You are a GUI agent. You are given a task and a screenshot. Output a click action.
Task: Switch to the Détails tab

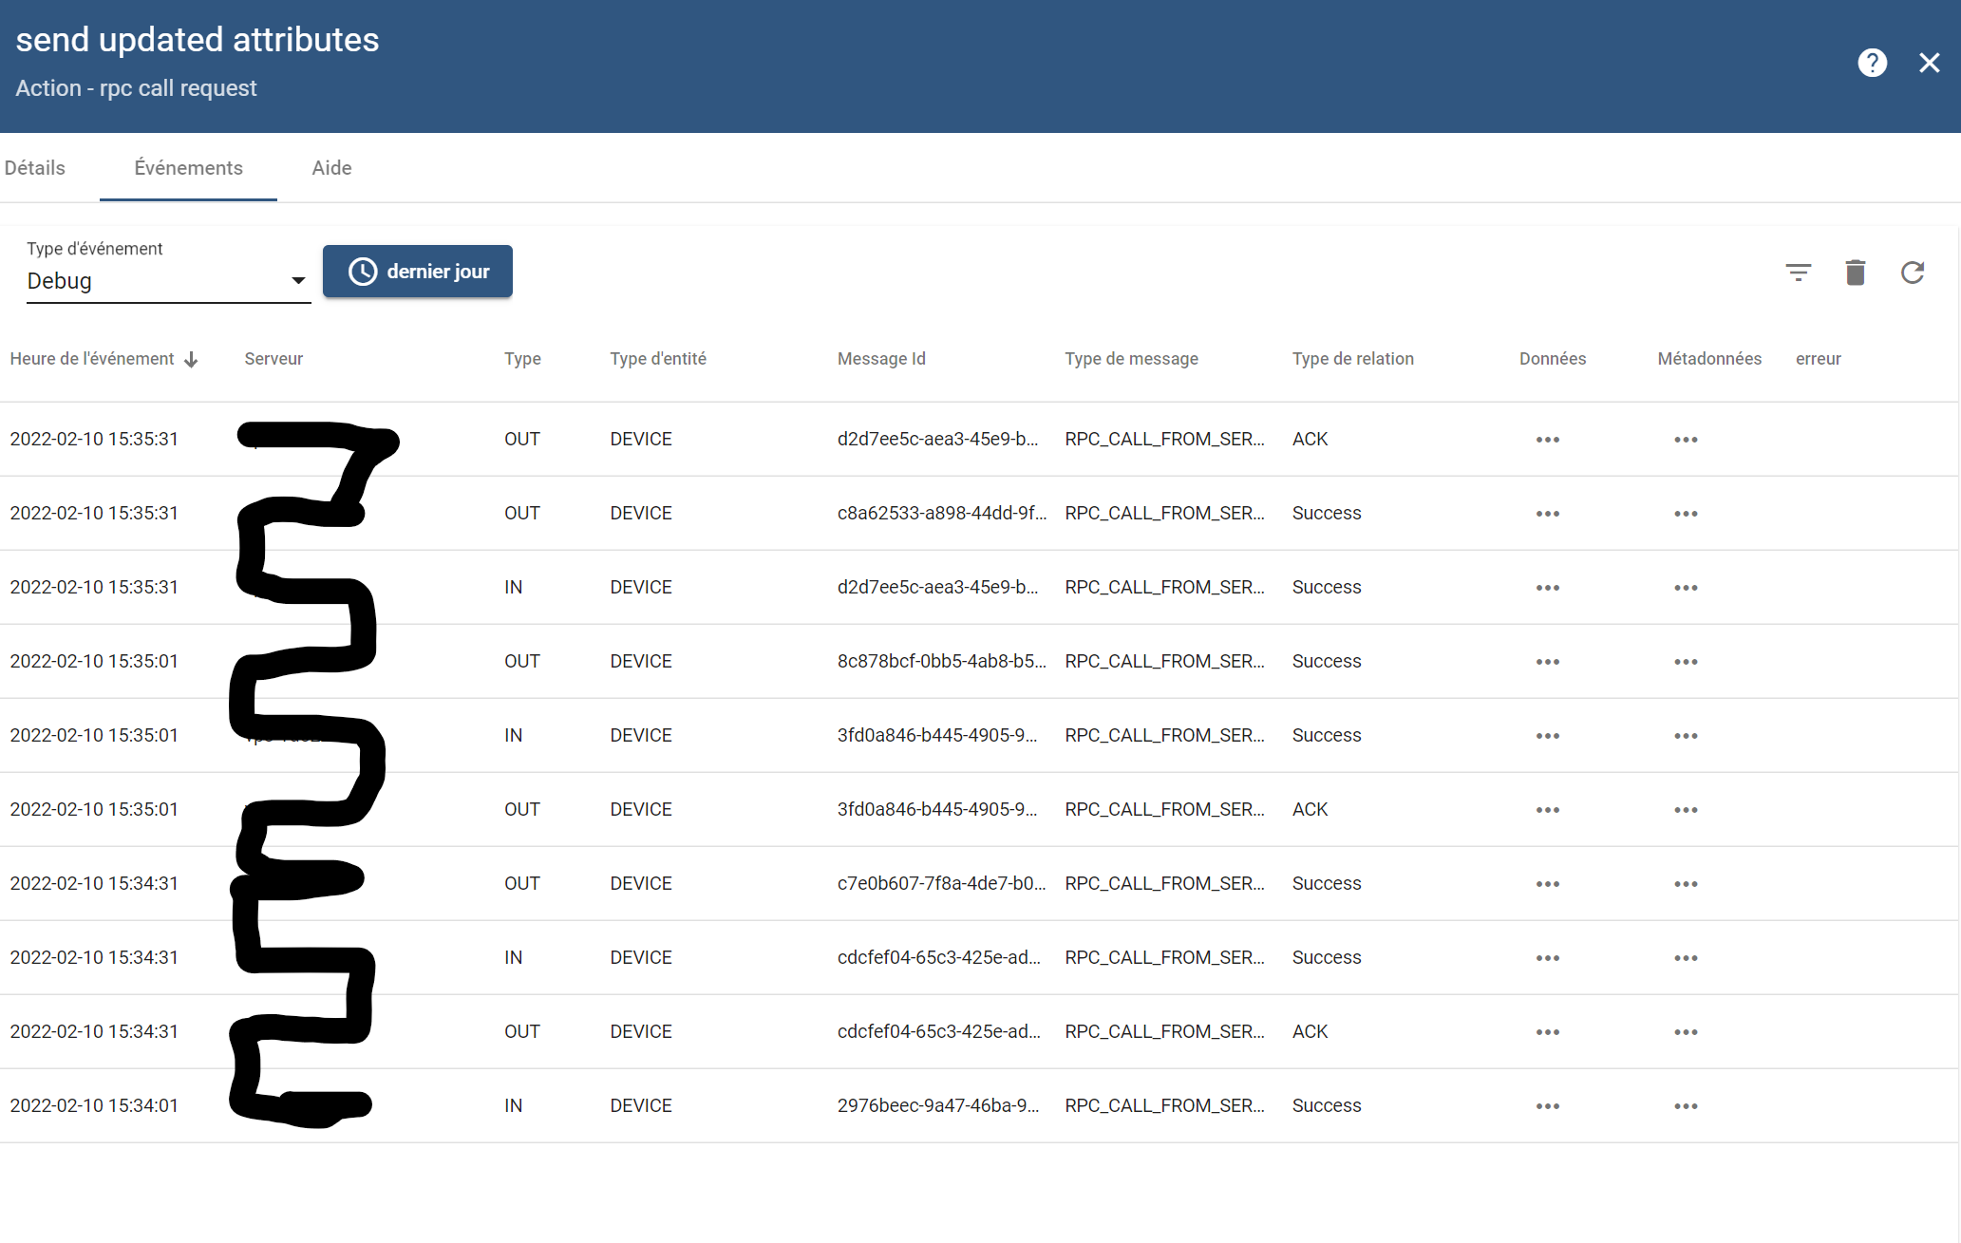[x=35, y=168]
